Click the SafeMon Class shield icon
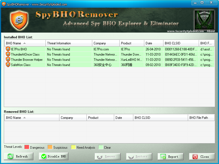 8,65
